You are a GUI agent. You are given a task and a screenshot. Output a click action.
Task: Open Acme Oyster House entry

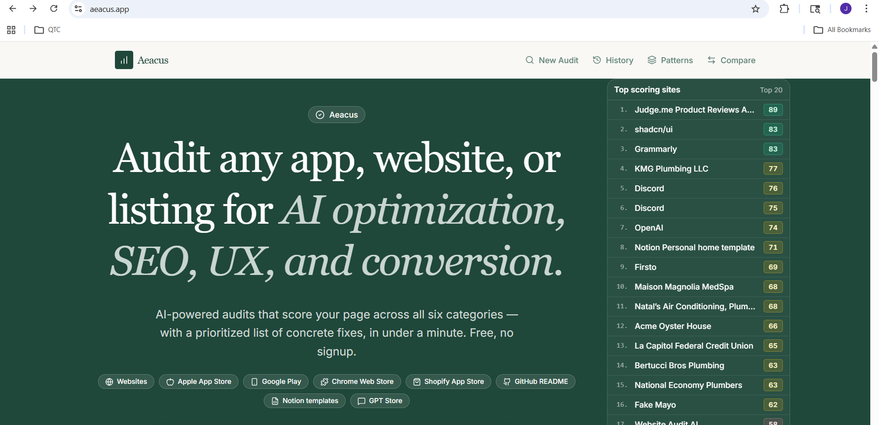[699, 326]
